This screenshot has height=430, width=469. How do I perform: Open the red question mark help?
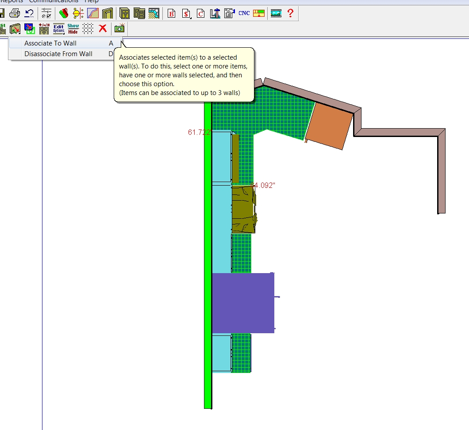[290, 13]
